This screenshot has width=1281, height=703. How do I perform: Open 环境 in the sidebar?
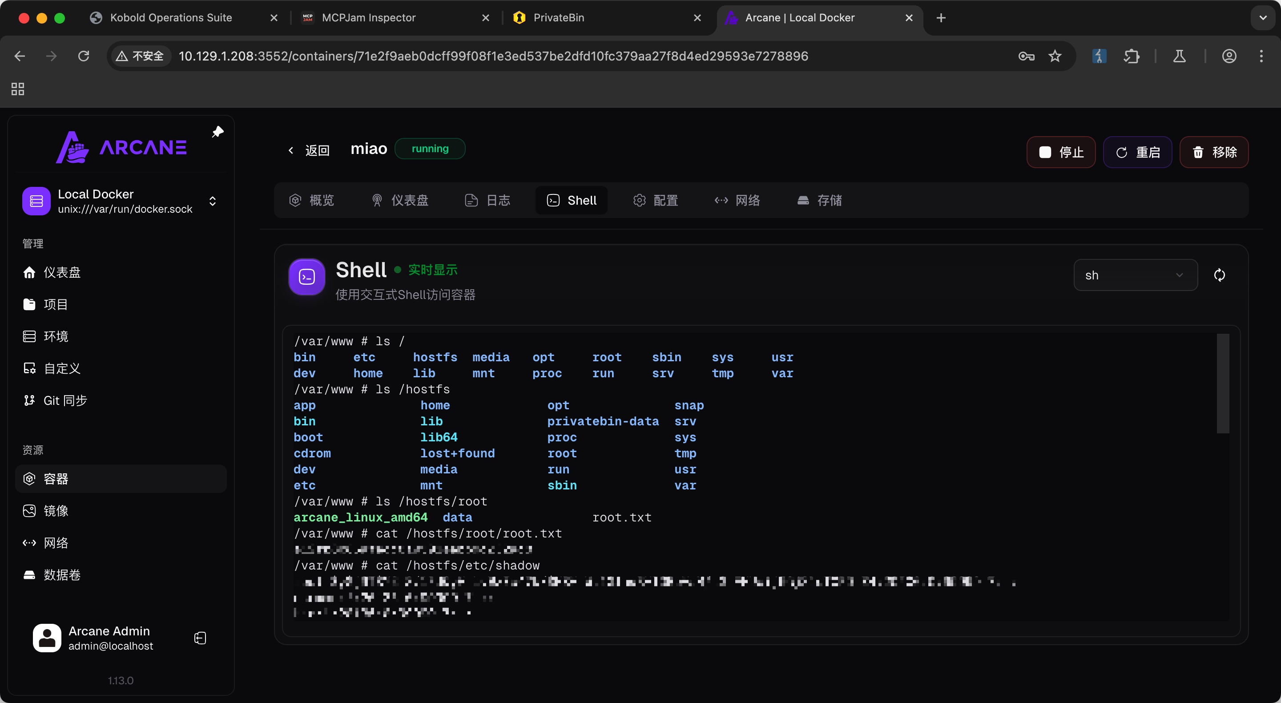tap(121, 336)
